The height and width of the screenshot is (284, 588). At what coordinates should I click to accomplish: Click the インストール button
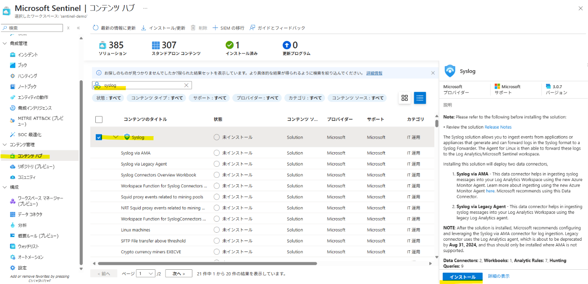pos(462,277)
